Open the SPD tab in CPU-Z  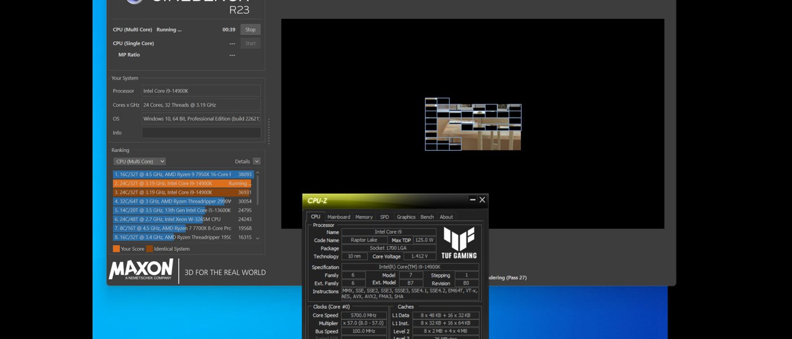(x=384, y=217)
